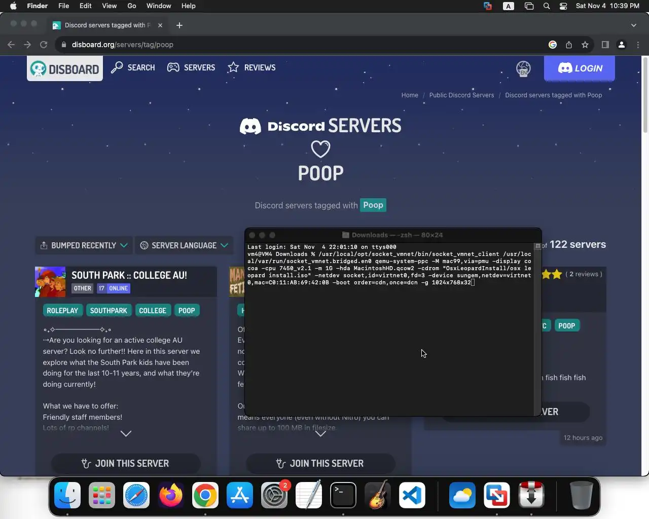Open the Apple menu
This screenshot has width=649, height=519.
tap(13, 6)
